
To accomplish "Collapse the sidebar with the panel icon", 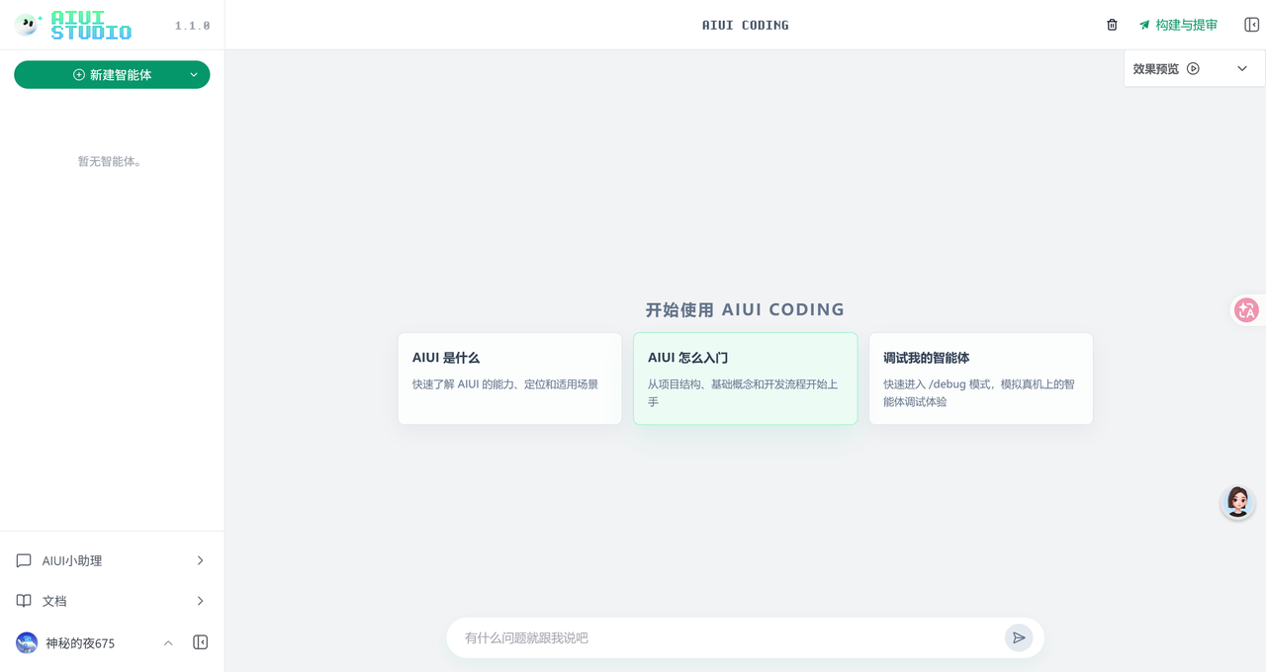I will (x=201, y=642).
